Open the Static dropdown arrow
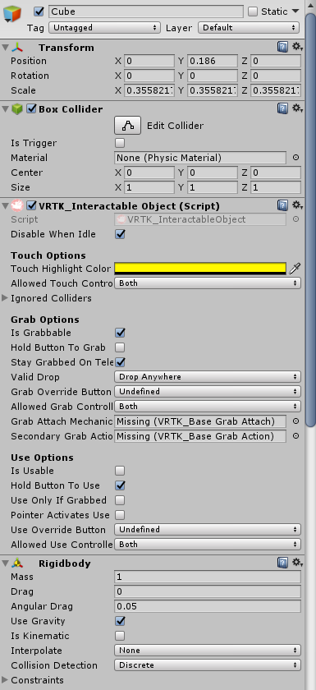The height and width of the screenshot is (690, 316). pyautogui.click(x=295, y=11)
